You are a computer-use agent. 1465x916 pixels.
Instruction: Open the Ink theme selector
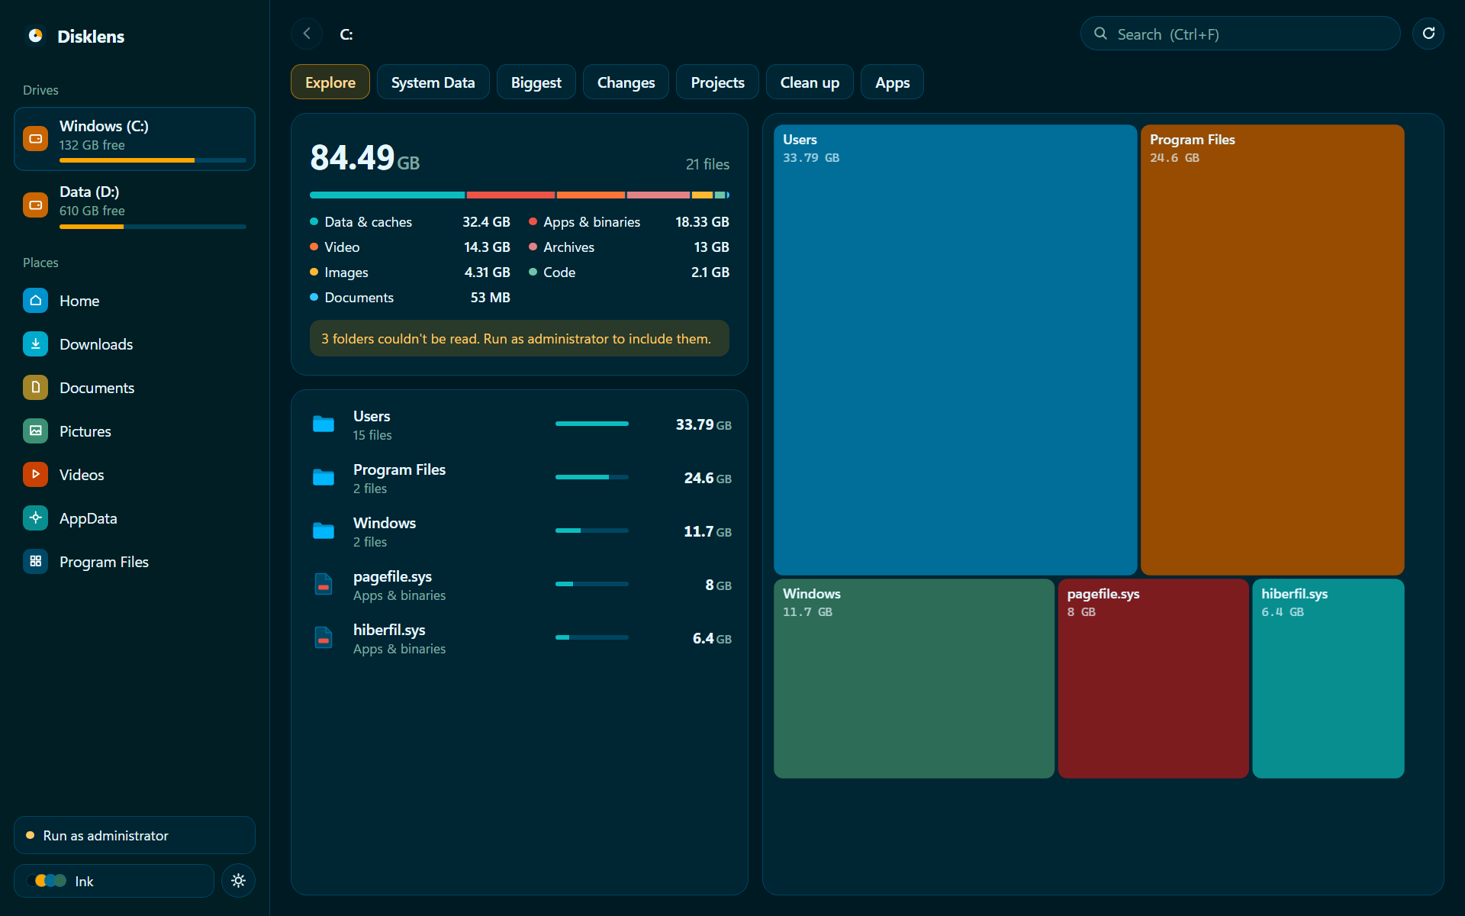tap(114, 881)
